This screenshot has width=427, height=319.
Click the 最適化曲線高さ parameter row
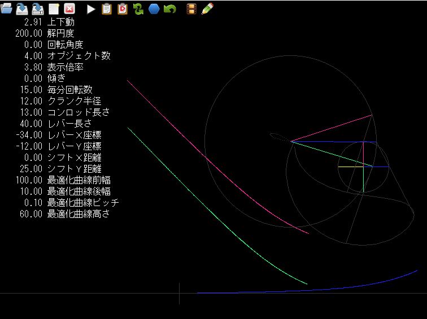tap(65, 214)
